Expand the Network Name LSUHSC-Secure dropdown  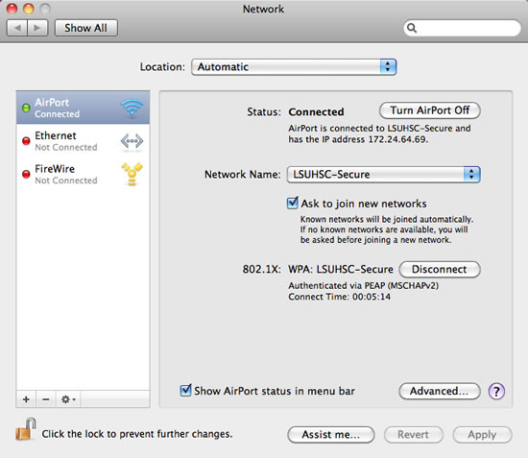383,175
